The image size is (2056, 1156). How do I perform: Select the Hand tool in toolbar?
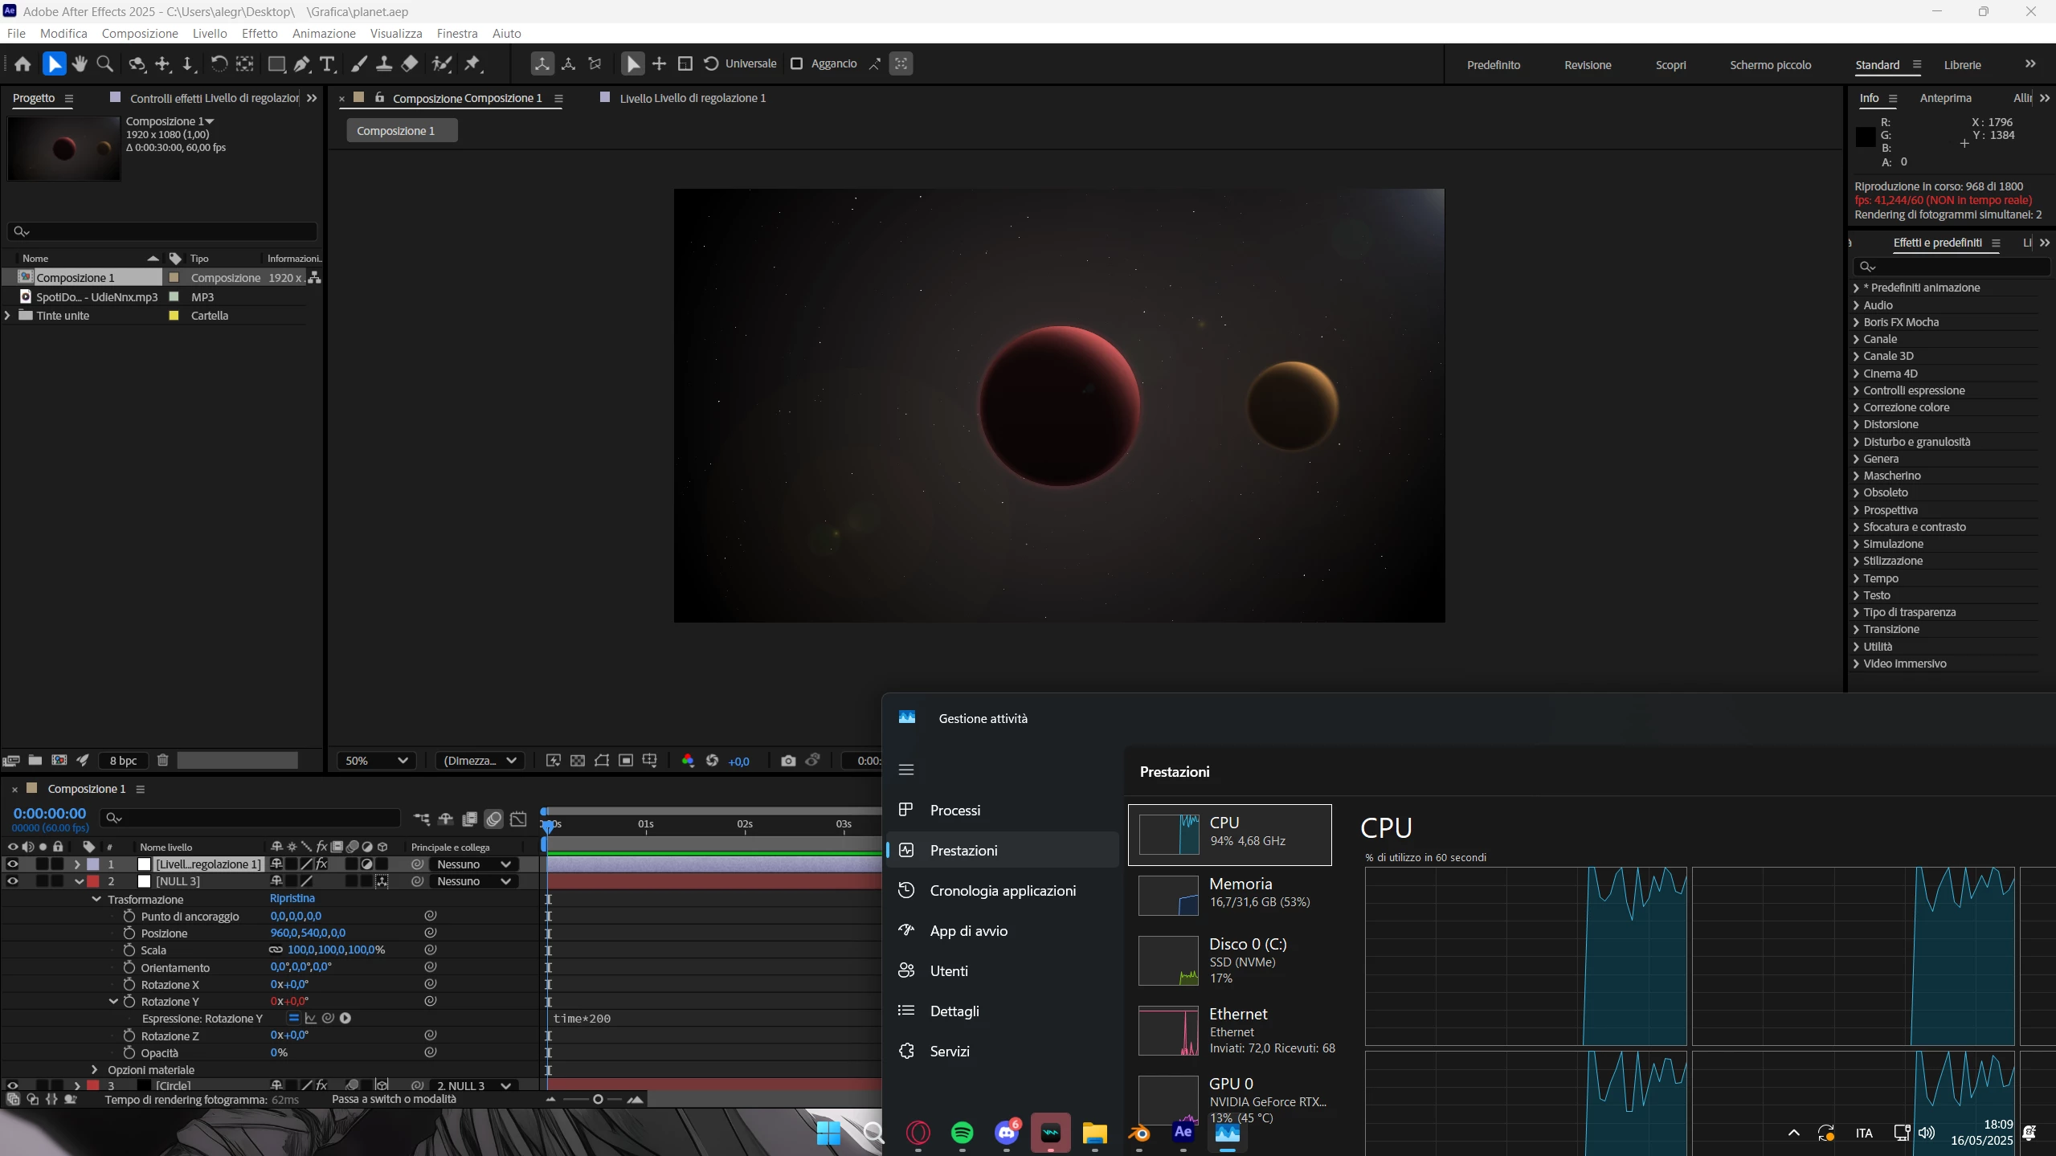coord(79,64)
